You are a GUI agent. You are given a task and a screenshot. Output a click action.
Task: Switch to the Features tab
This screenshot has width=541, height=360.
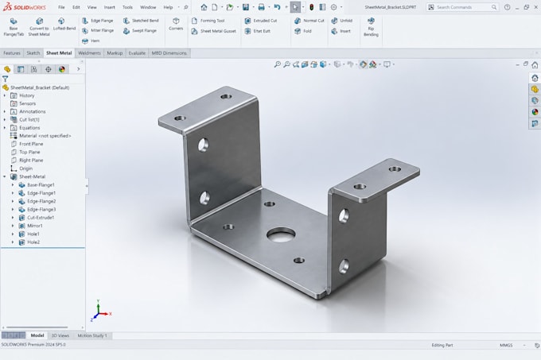[x=12, y=53]
